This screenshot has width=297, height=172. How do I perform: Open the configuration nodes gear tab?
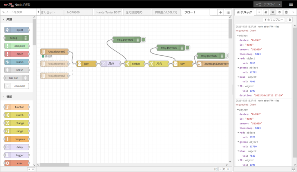[x=280, y=12]
